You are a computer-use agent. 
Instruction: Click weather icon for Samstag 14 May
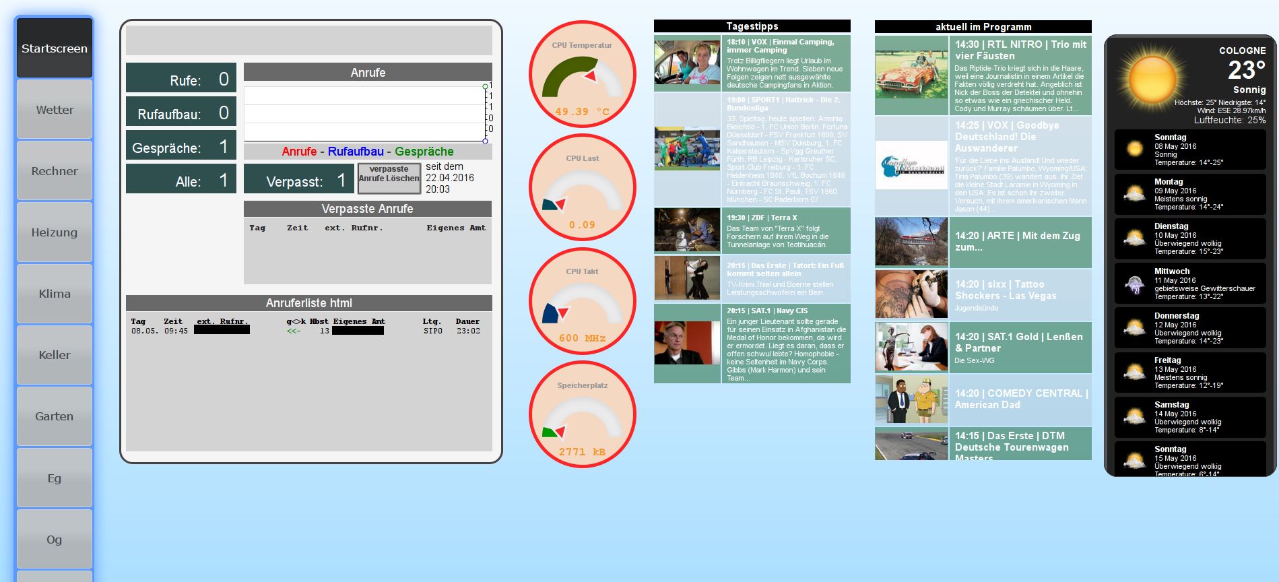tap(1135, 417)
